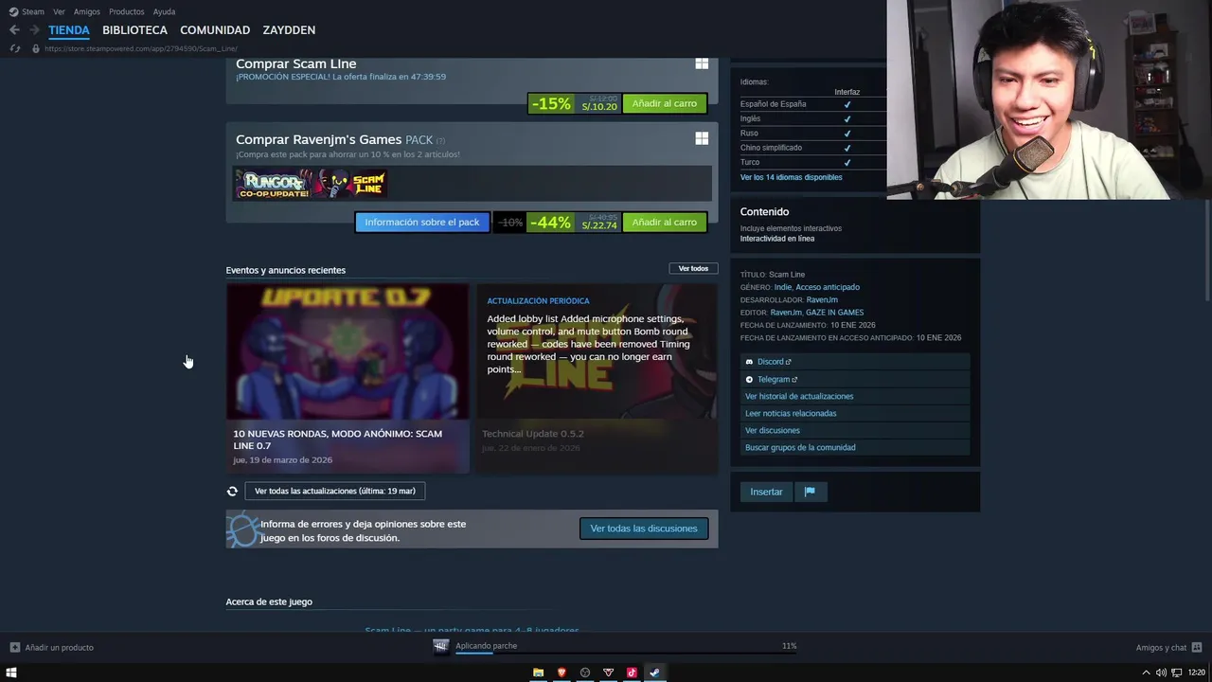Click the store page URL field
This screenshot has height=682, width=1212.
click(x=141, y=48)
